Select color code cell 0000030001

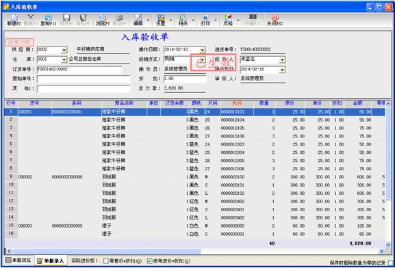click(237, 234)
